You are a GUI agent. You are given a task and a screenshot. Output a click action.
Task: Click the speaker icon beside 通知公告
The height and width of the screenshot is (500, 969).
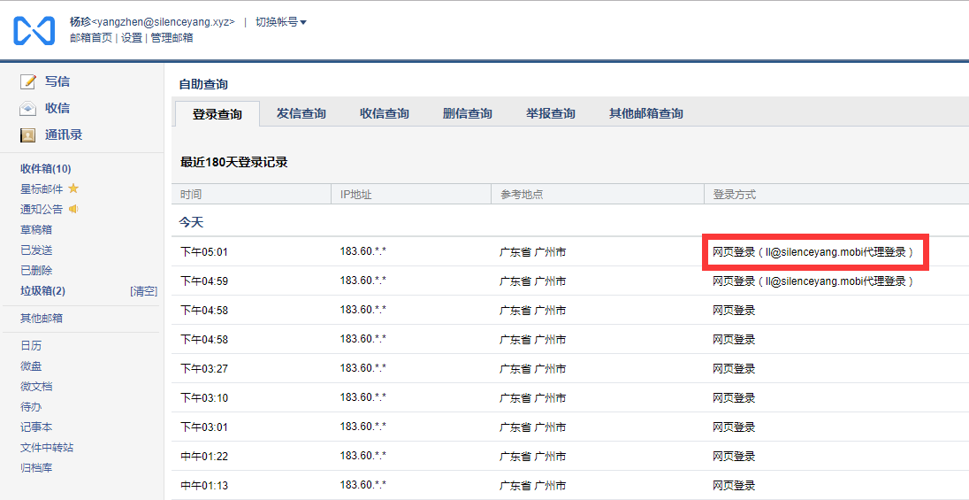click(73, 209)
